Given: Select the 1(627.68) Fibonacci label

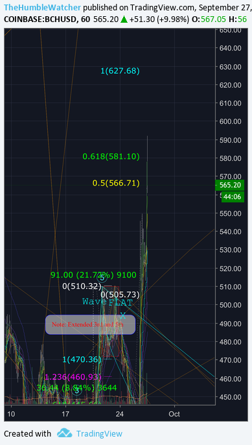Looking at the screenshot, I should (120, 71).
